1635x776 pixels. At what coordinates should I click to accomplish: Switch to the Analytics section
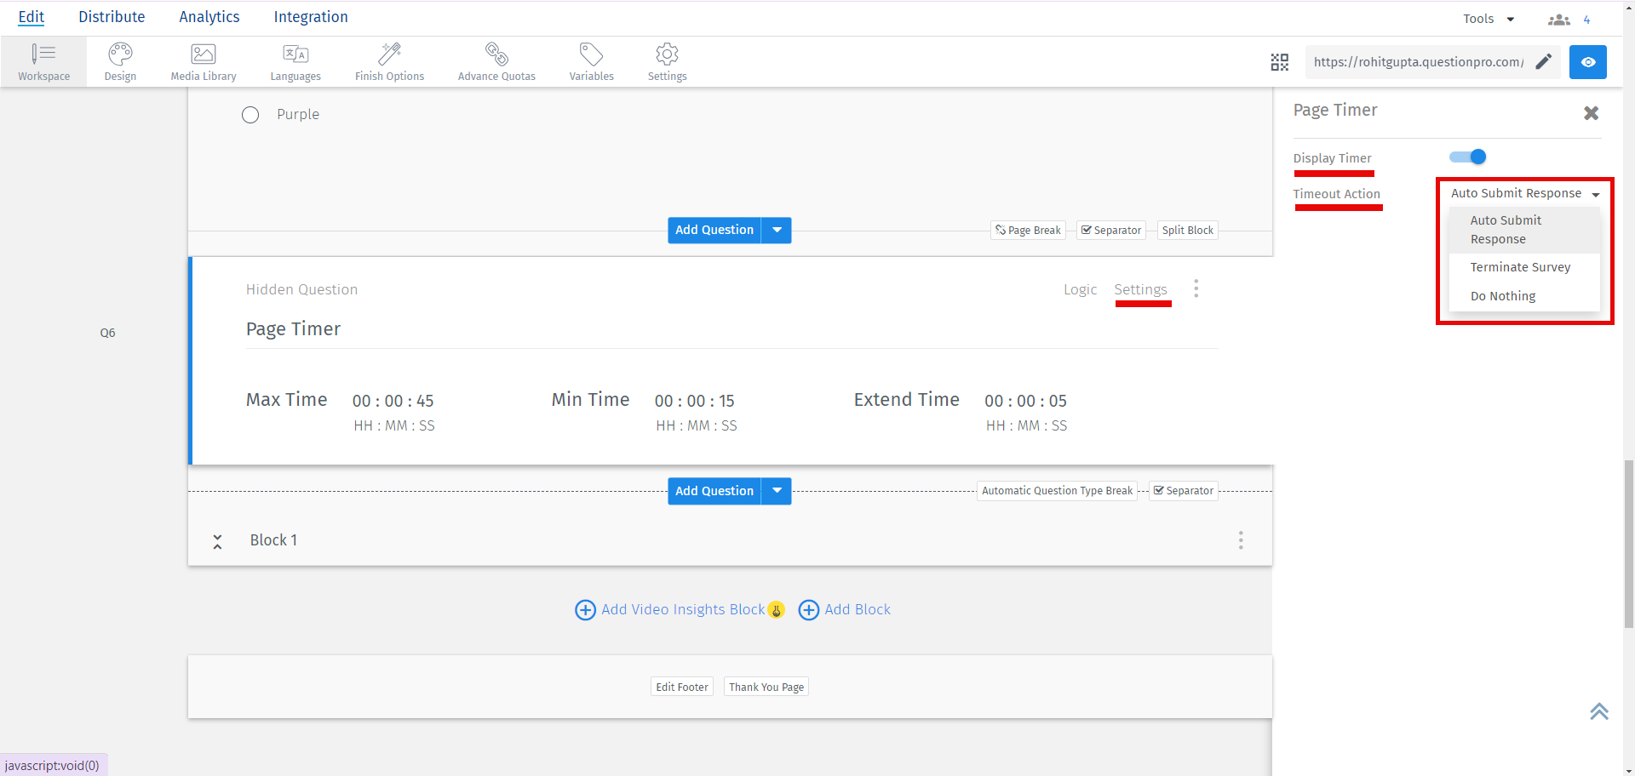tap(209, 16)
